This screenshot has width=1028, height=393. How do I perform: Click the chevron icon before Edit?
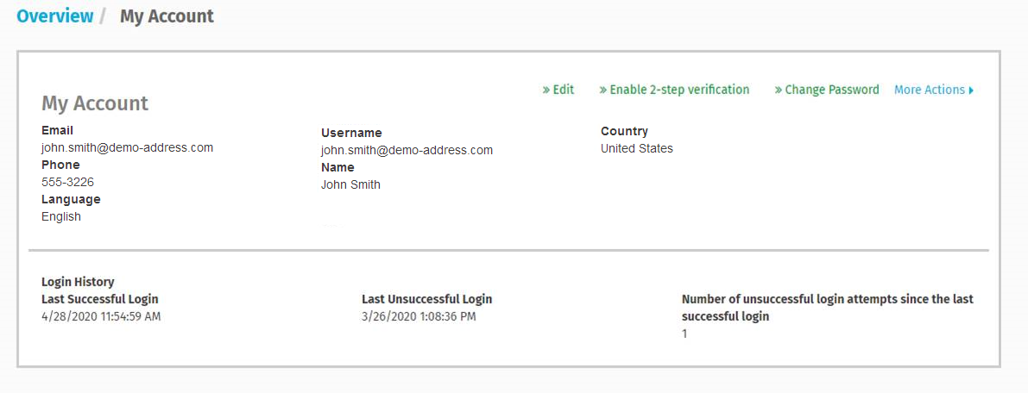(546, 90)
